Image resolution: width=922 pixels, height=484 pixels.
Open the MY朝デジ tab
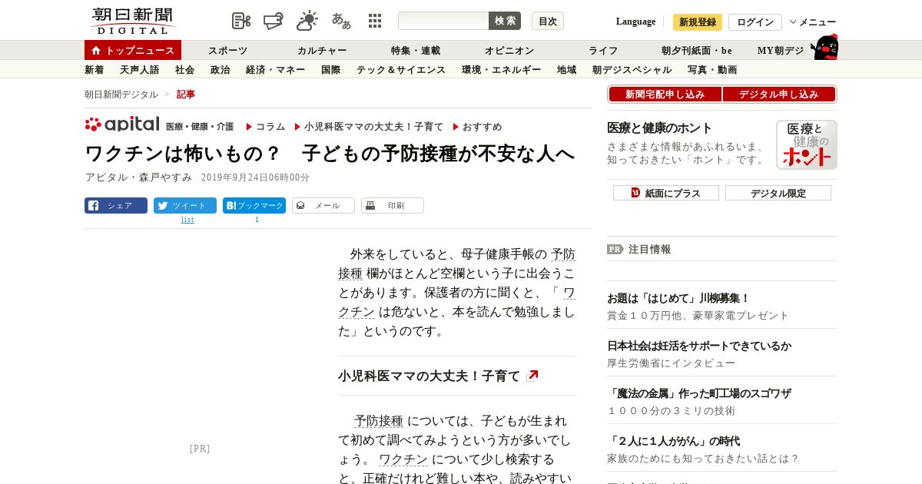[781, 51]
